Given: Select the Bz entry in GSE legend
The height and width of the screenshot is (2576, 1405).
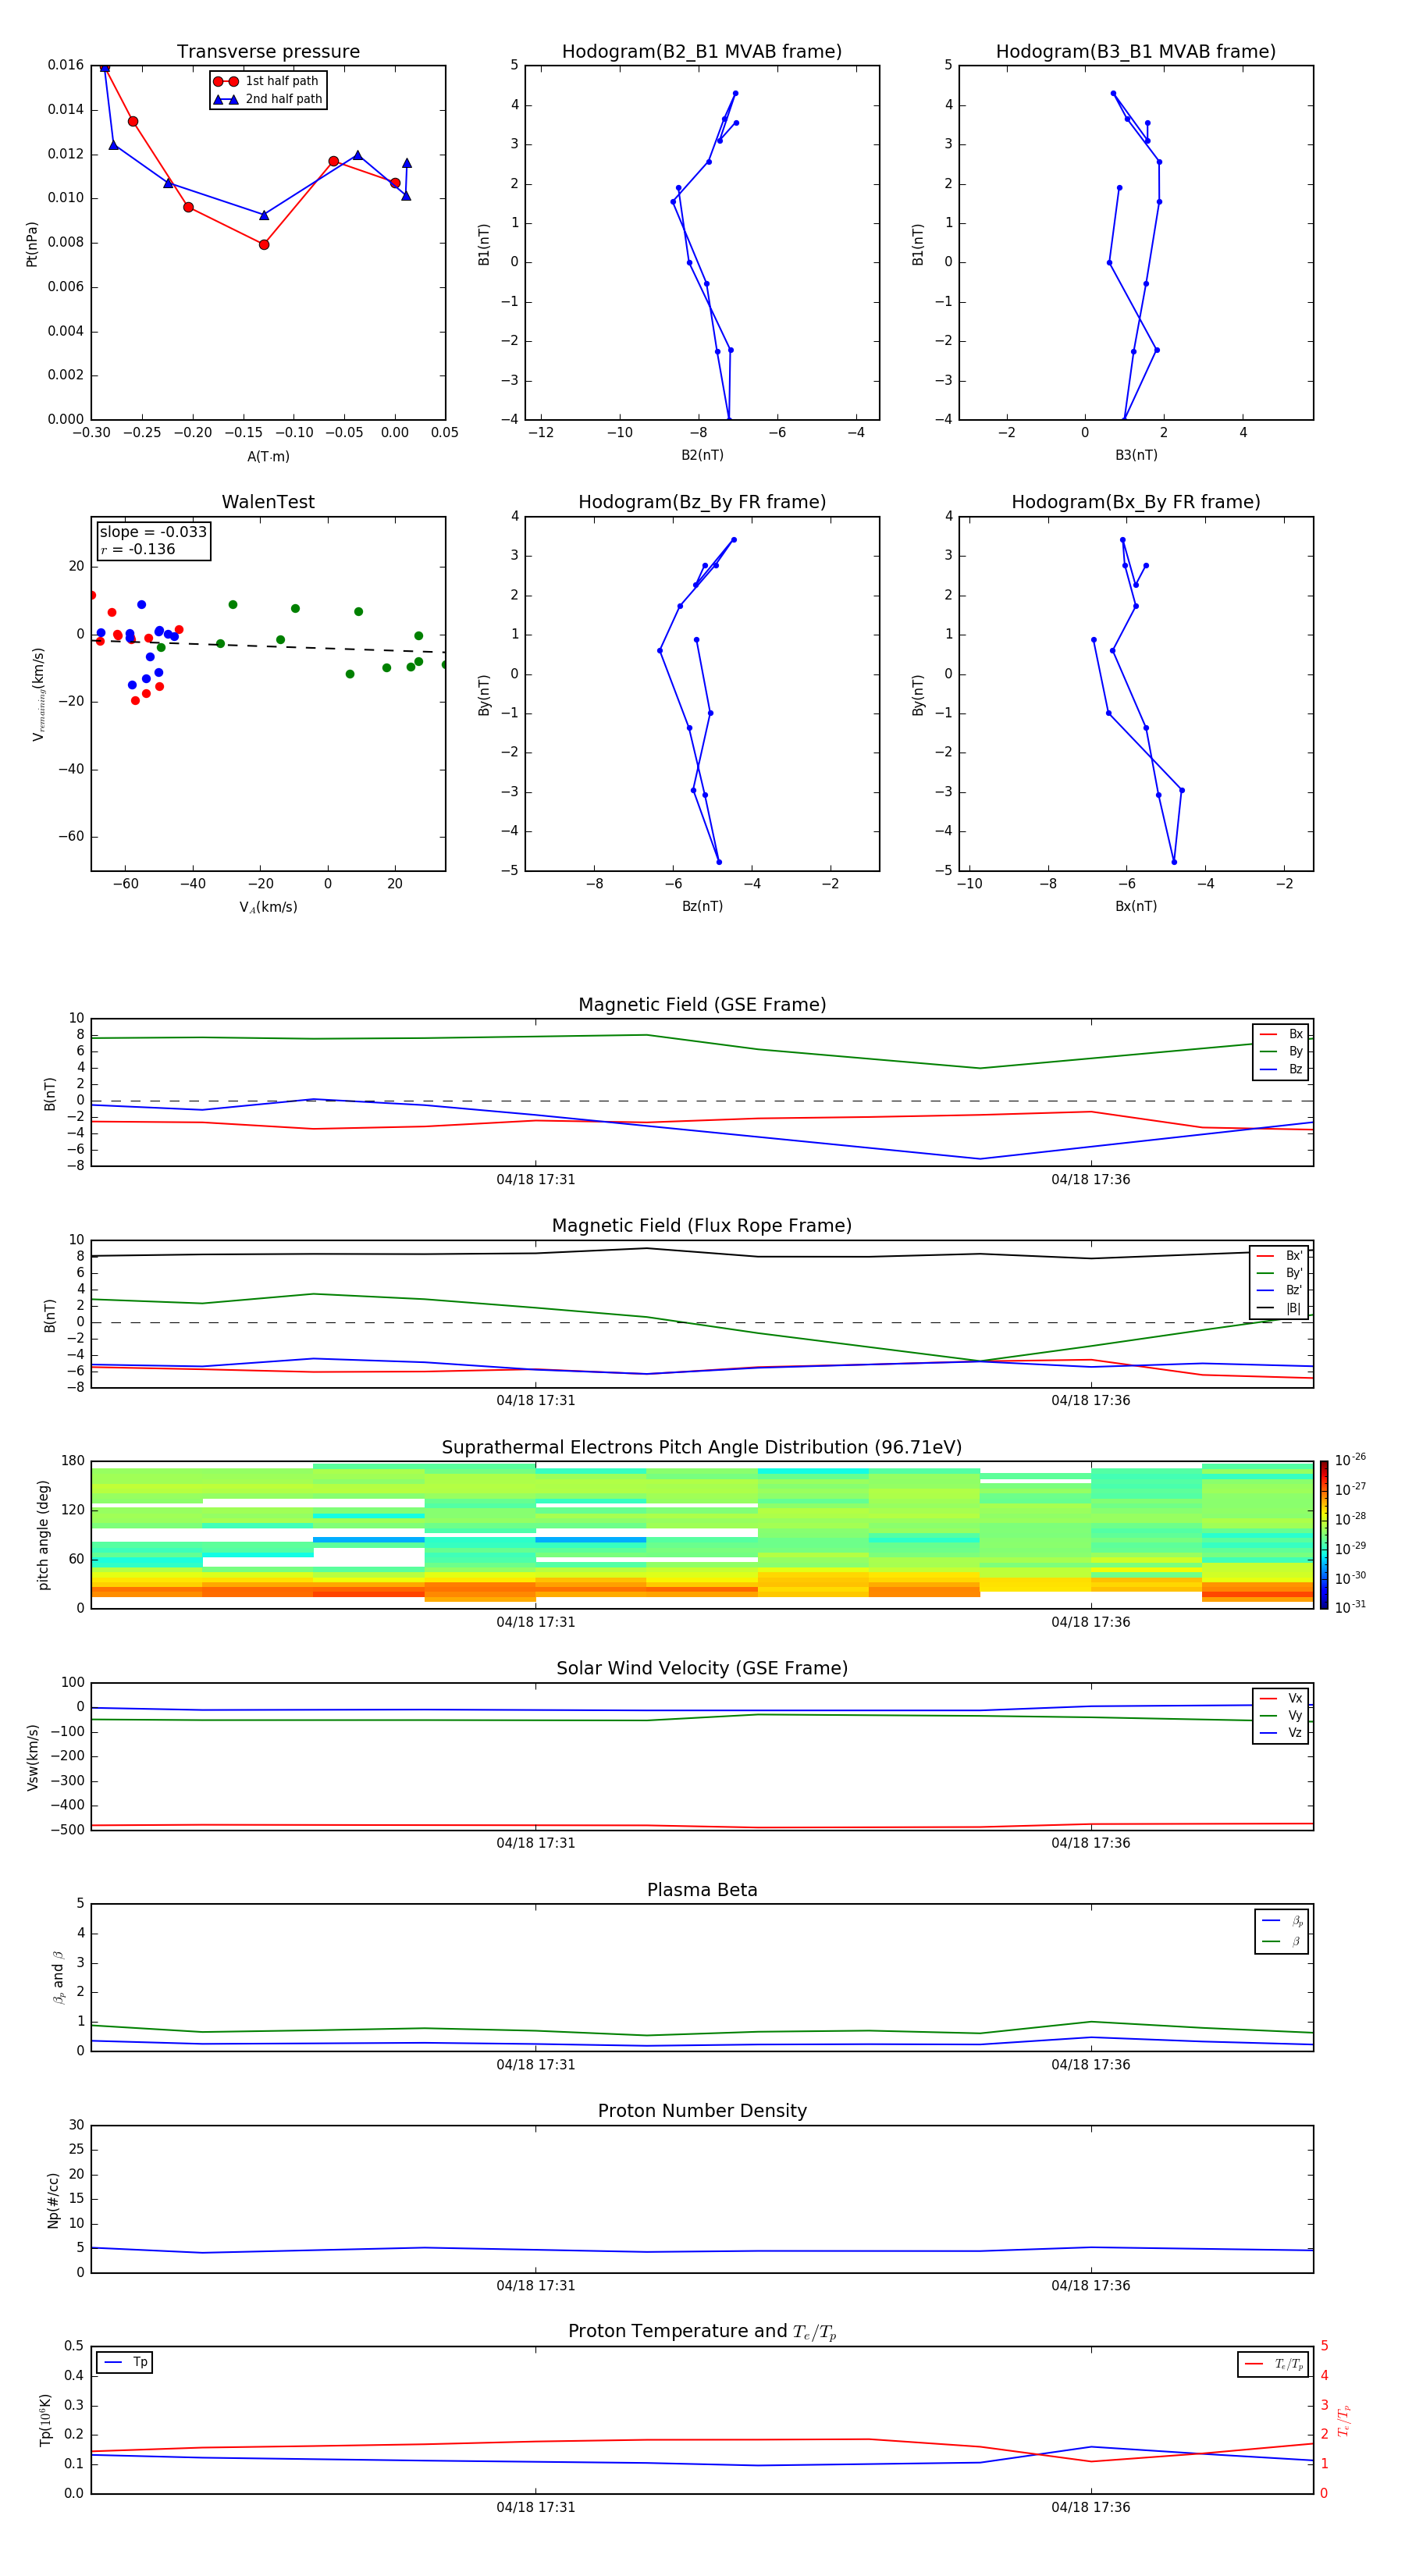Looking at the screenshot, I should (1281, 1069).
